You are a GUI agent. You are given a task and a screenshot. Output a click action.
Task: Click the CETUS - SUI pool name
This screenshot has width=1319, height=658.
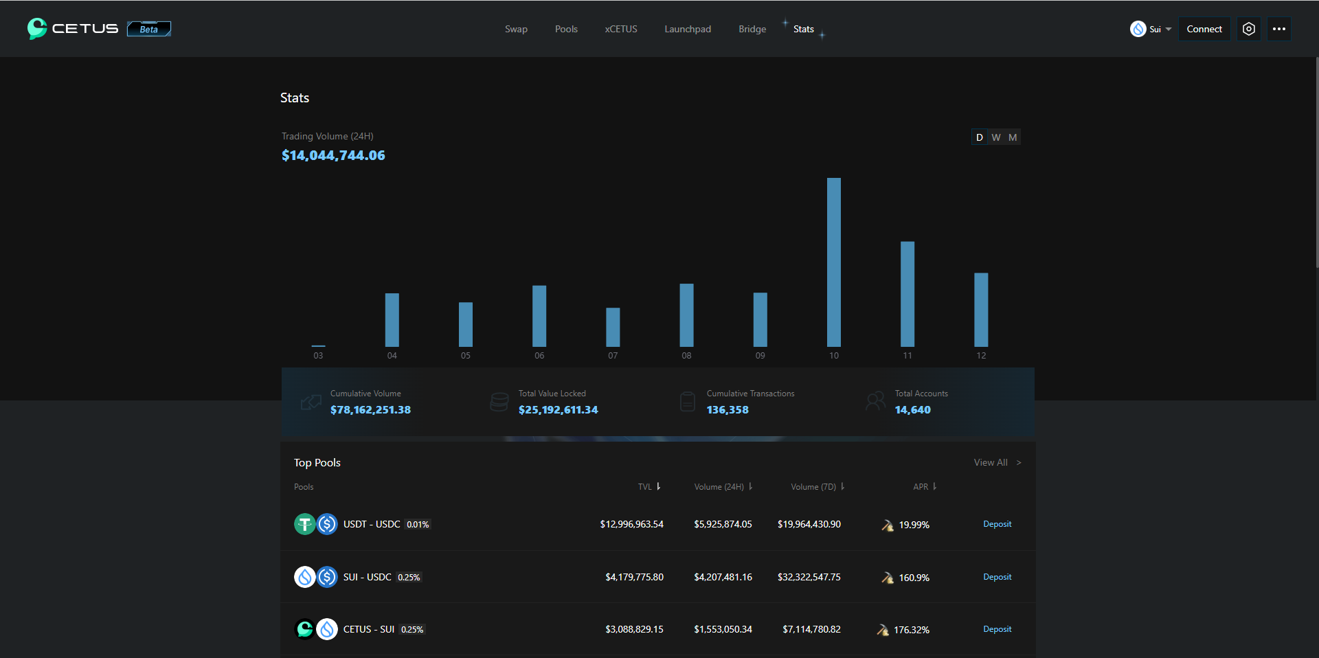pos(368,629)
